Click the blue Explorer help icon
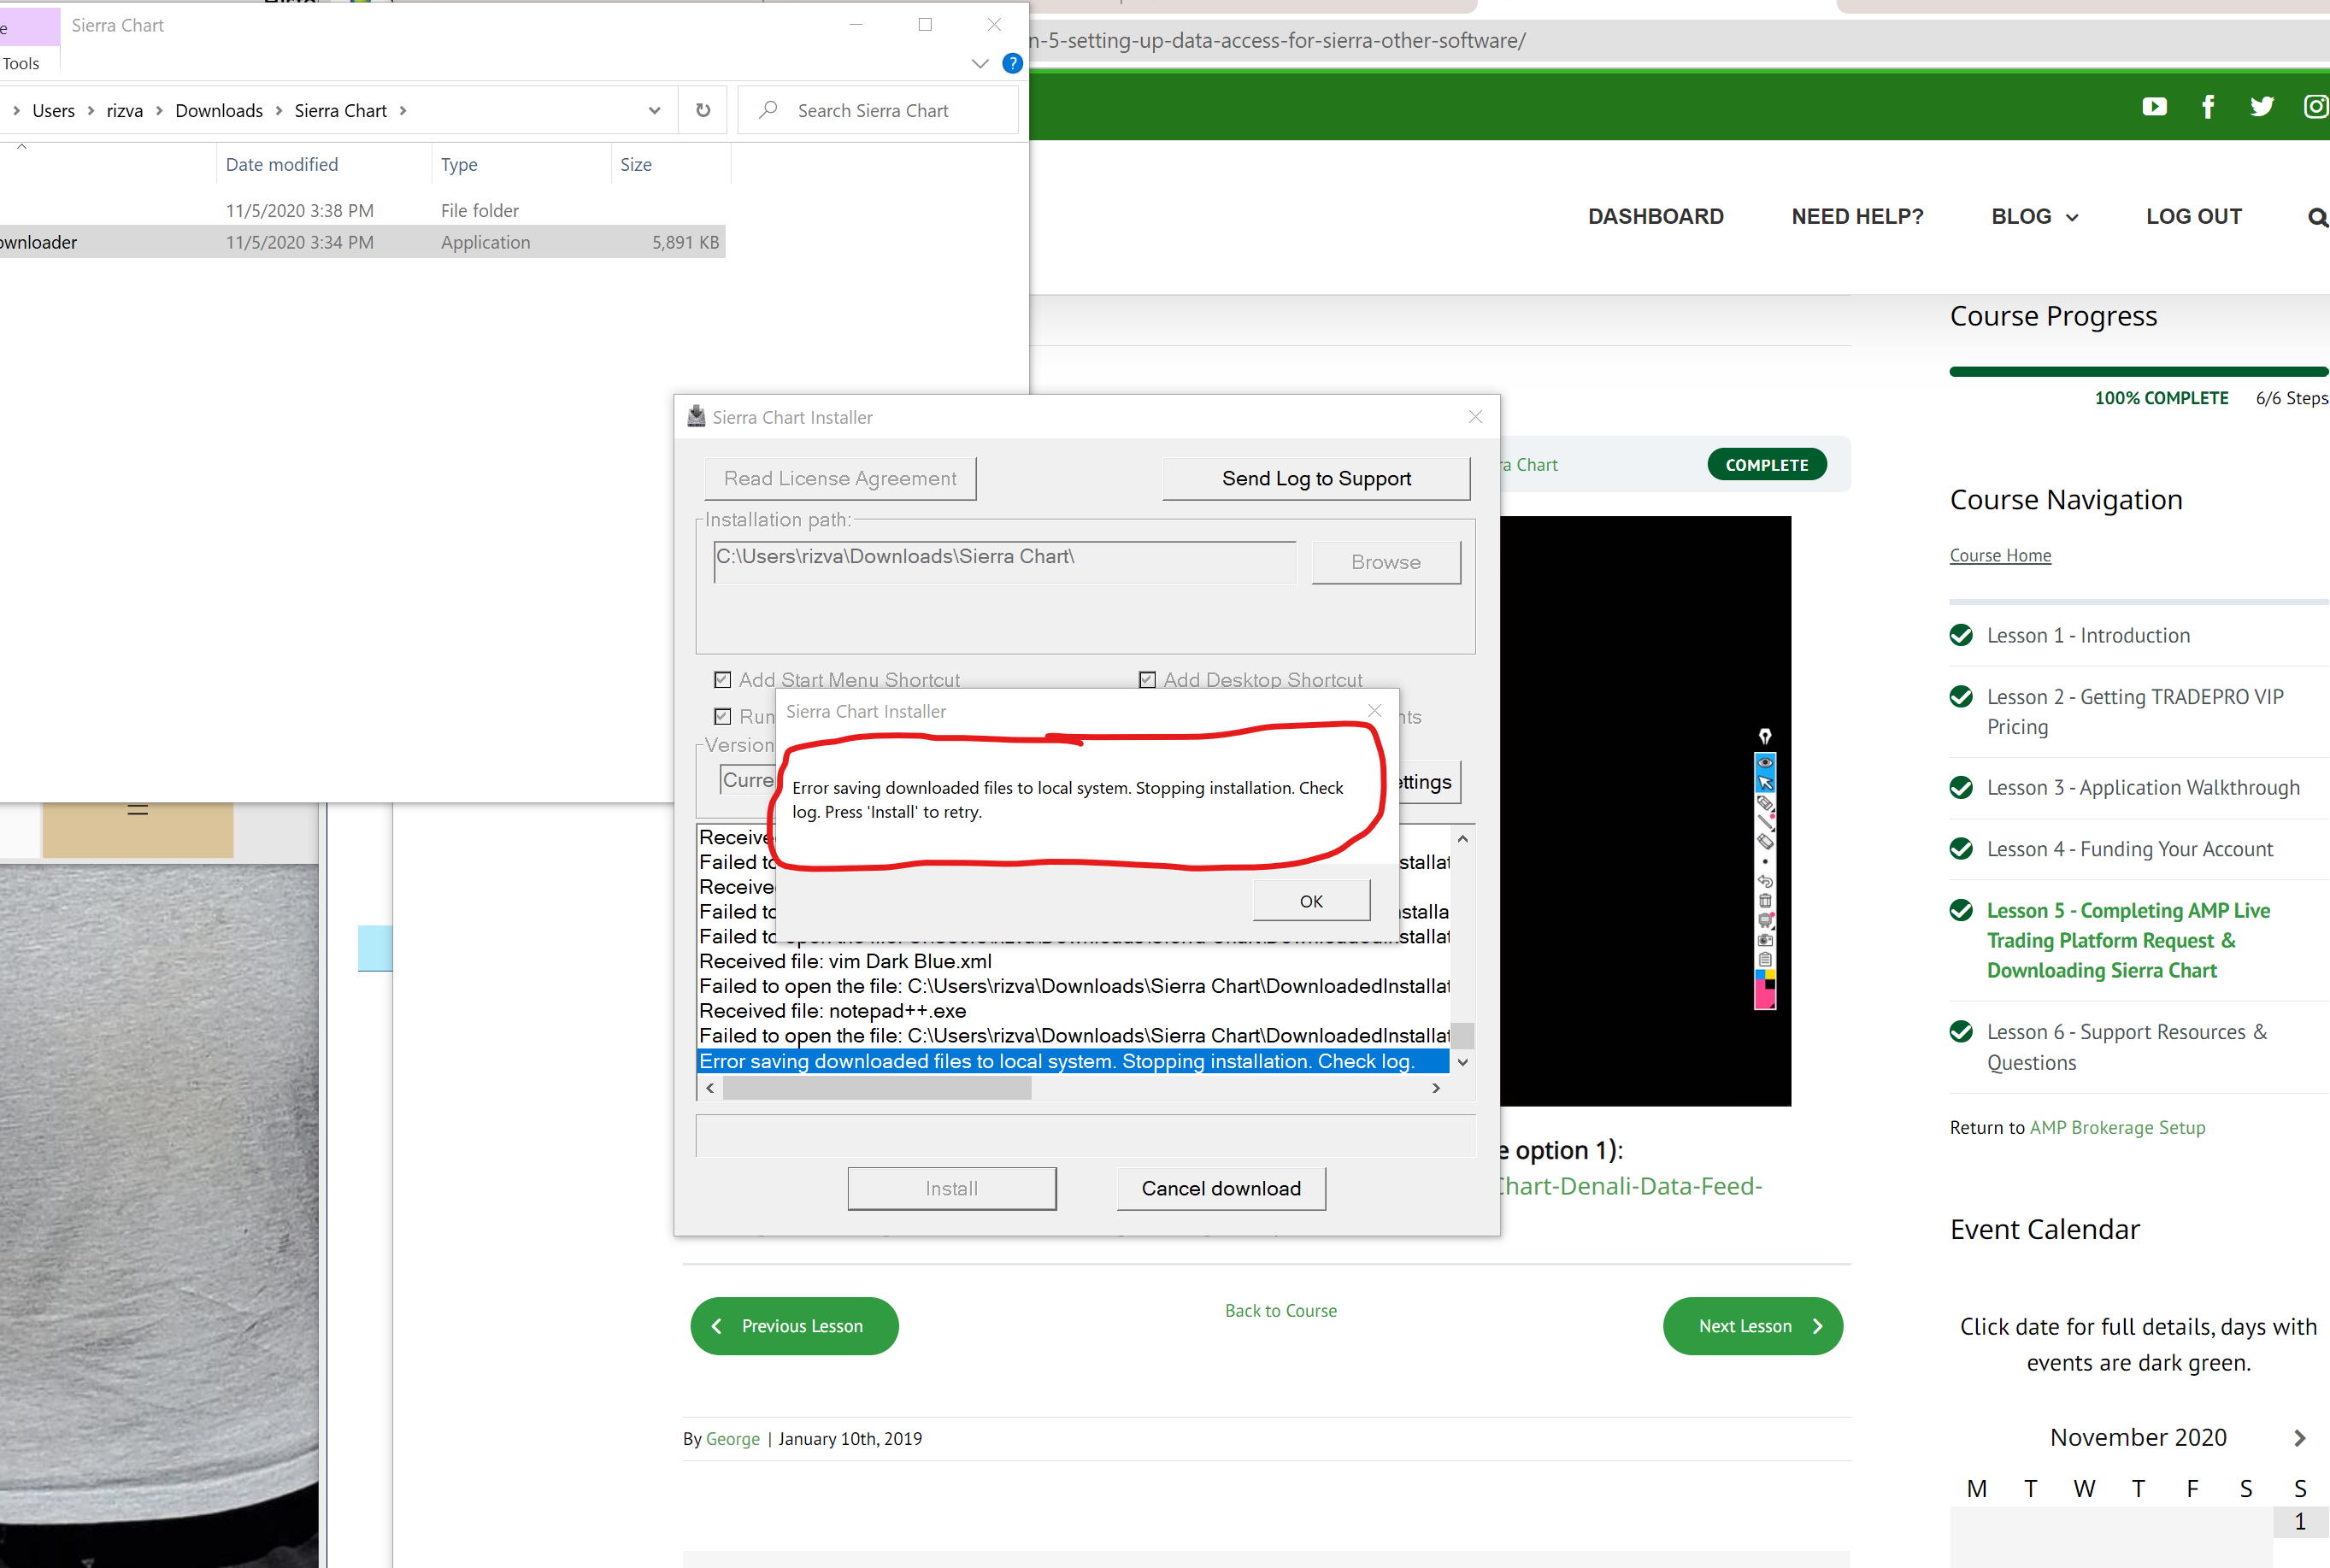 pyautogui.click(x=1012, y=63)
